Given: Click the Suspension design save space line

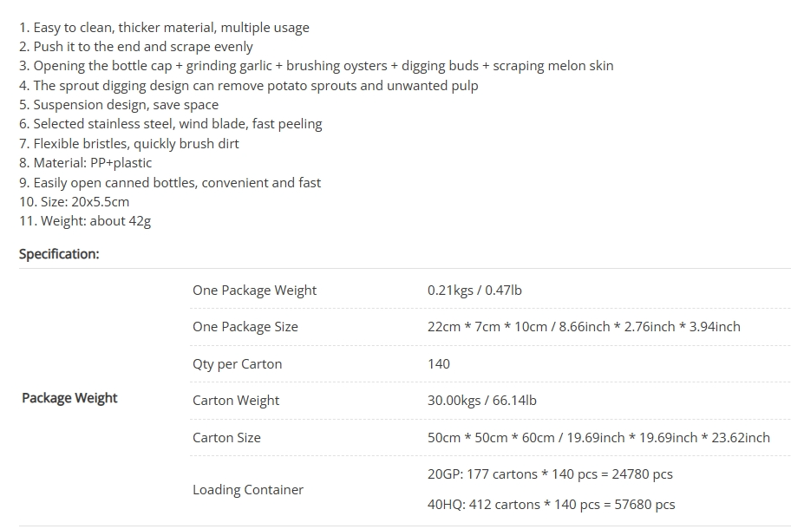Looking at the screenshot, I should click(x=119, y=105).
